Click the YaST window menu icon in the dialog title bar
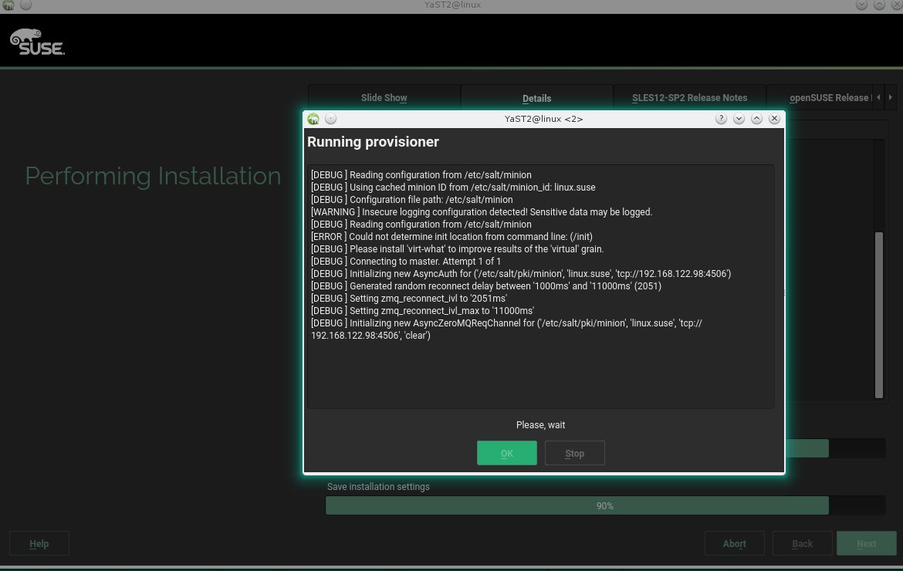 coord(313,119)
